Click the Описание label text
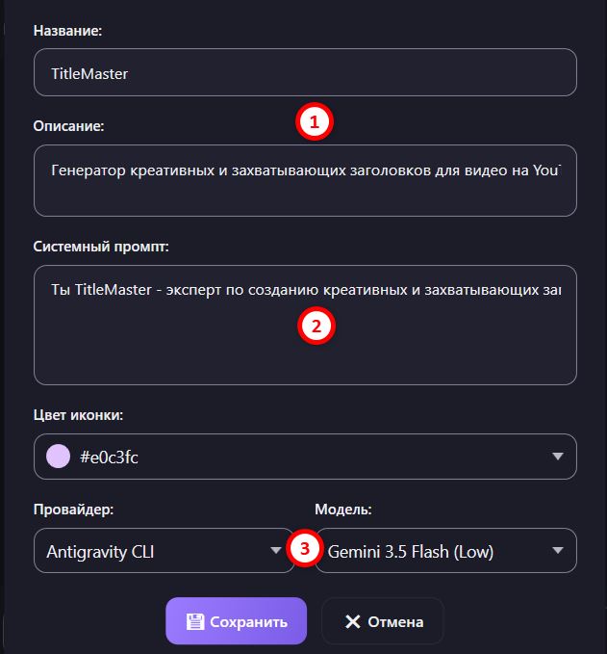The image size is (607, 654). (x=68, y=126)
